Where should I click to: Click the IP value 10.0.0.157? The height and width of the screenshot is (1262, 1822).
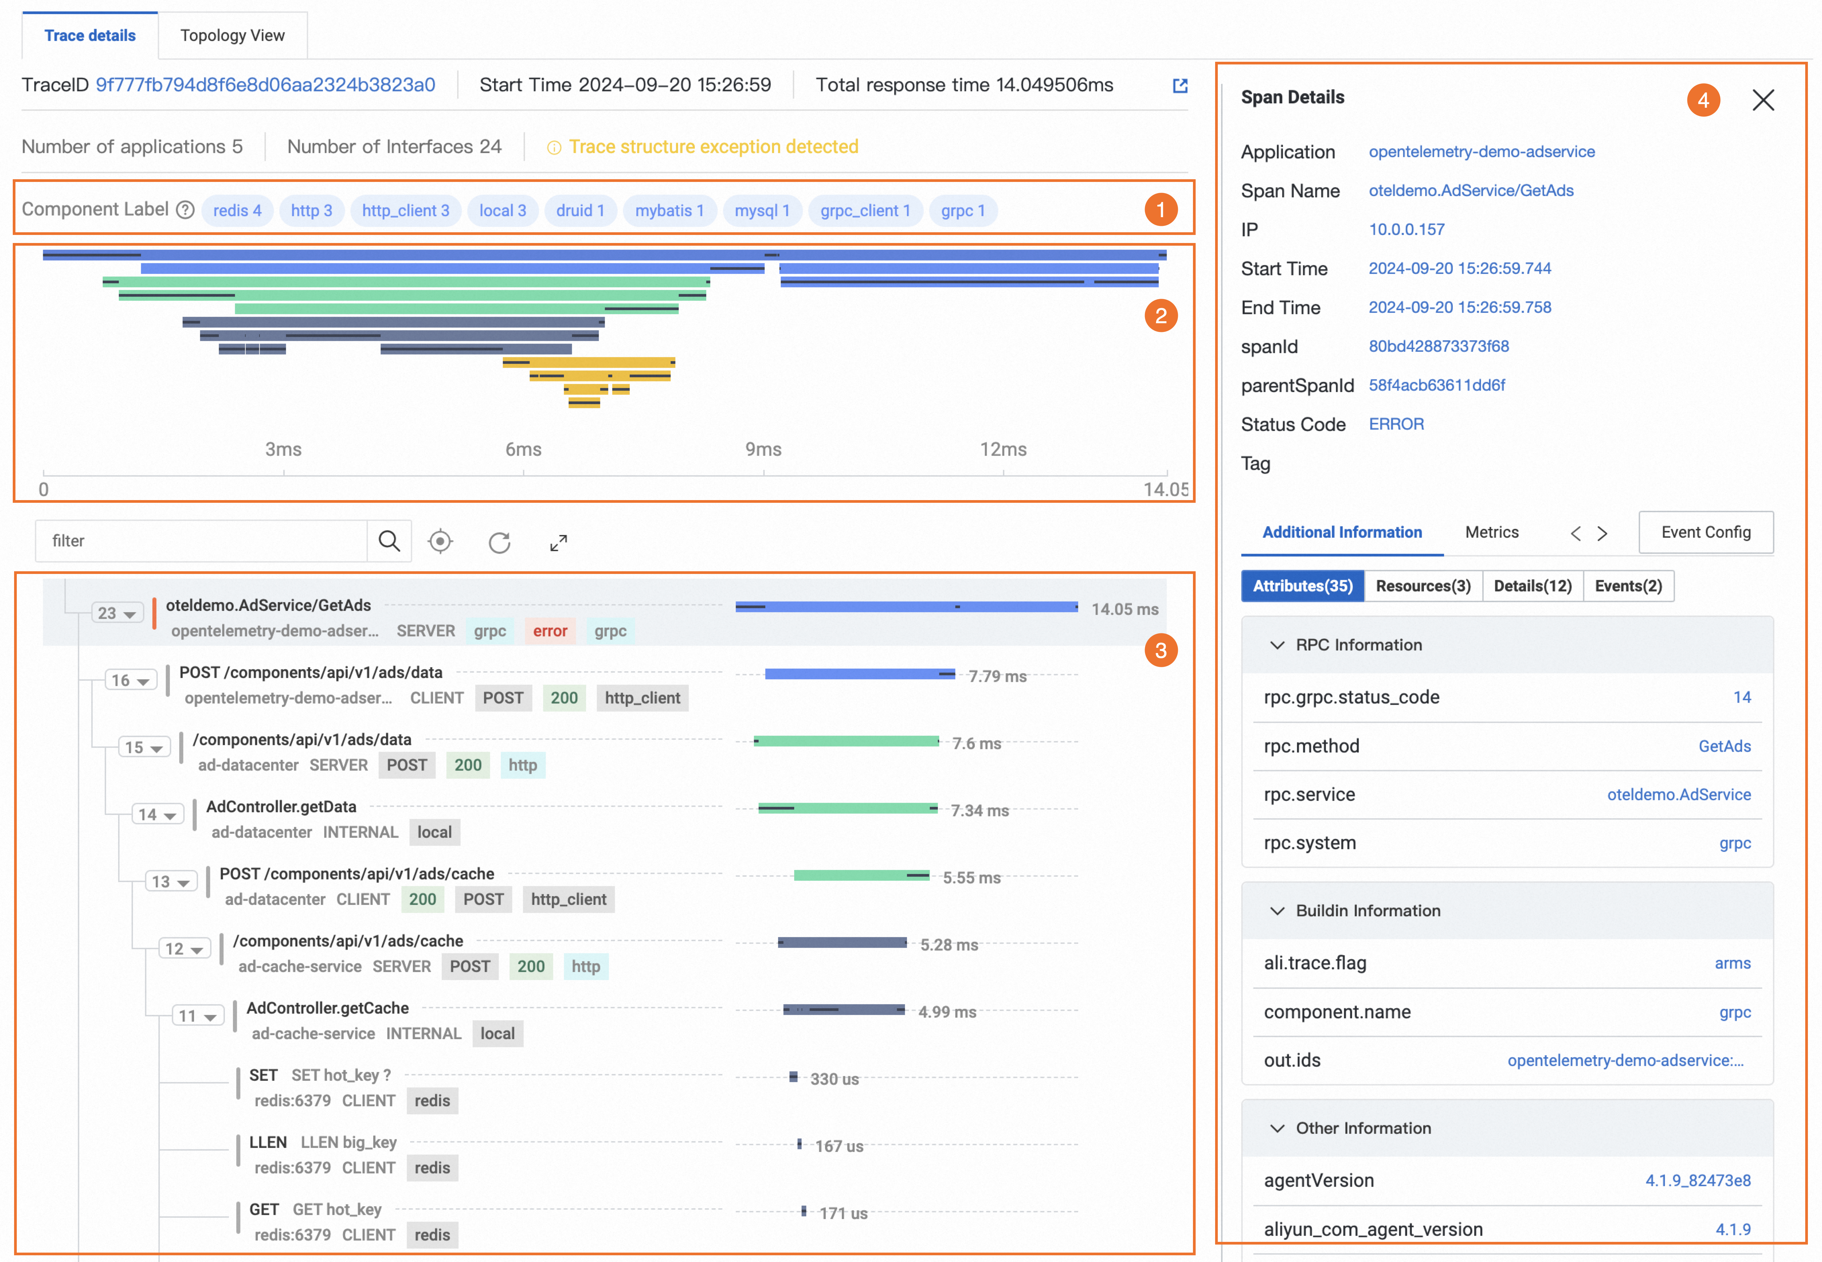click(1407, 229)
